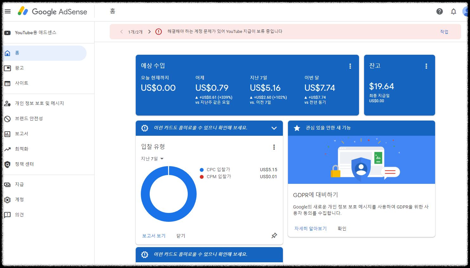The height and width of the screenshot is (268, 470).
Task: Click the 광고 ads icon
Action: point(7,68)
